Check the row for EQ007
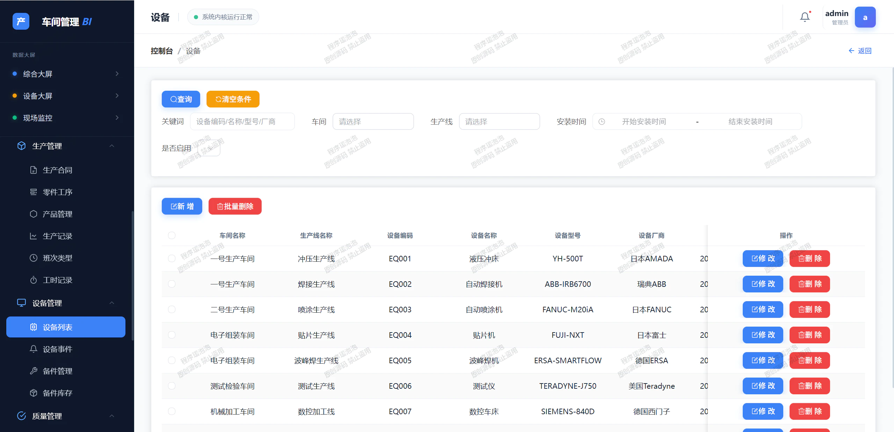The height and width of the screenshot is (432, 894). [x=172, y=411]
